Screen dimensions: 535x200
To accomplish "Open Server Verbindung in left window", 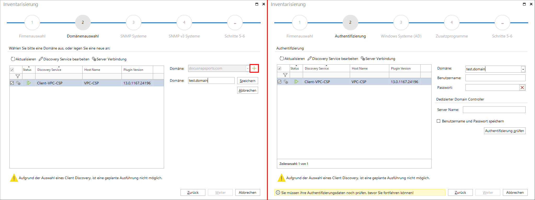I will click(x=109, y=59).
